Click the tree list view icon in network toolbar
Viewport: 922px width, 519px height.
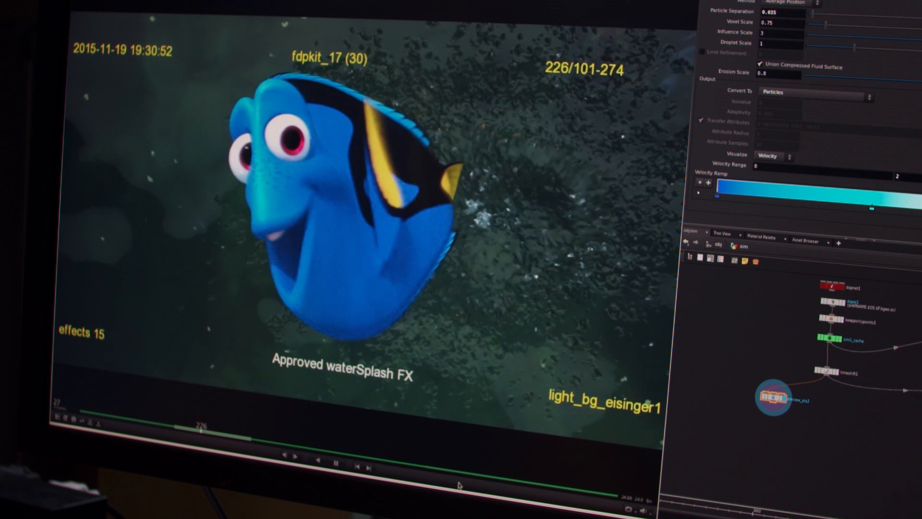690,257
